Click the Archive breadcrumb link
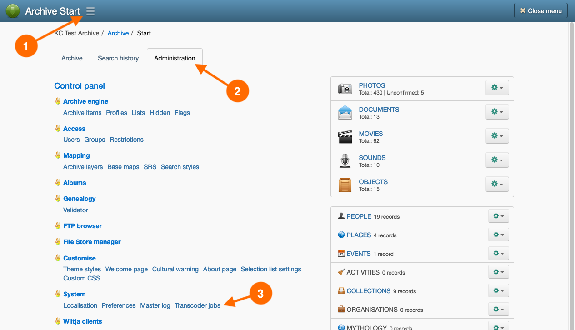 (118, 33)
